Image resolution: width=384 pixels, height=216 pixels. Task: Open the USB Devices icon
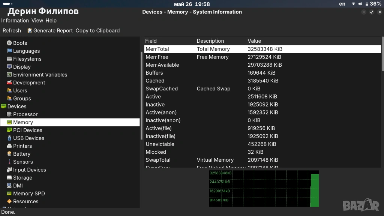coord(9,138)
